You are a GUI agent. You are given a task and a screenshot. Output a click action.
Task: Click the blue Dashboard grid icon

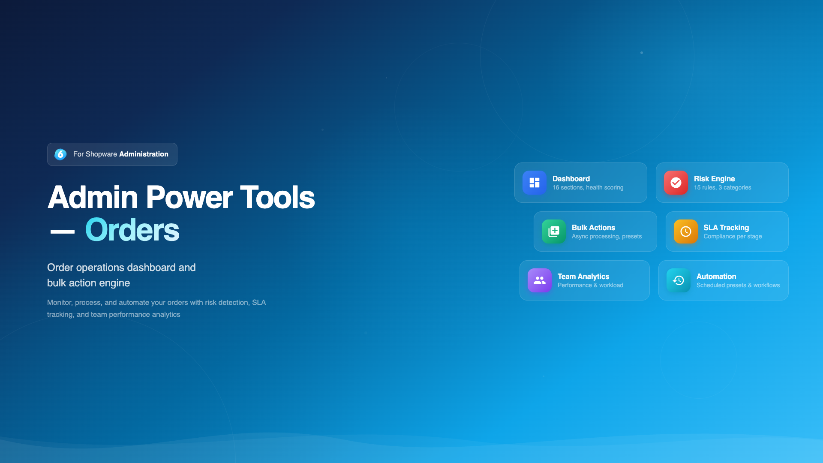[534, 183]
